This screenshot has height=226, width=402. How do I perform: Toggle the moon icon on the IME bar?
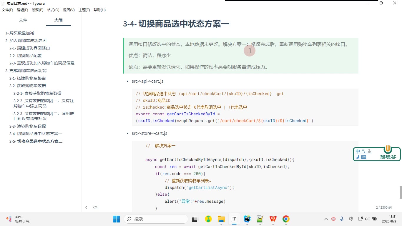358,157
